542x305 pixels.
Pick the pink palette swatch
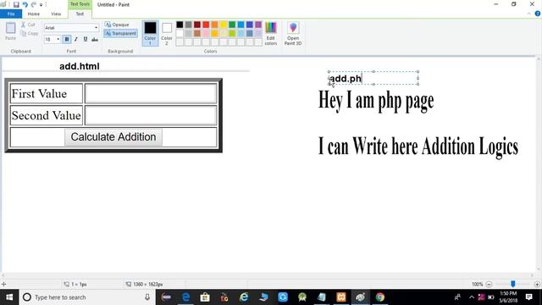[206, 33]
